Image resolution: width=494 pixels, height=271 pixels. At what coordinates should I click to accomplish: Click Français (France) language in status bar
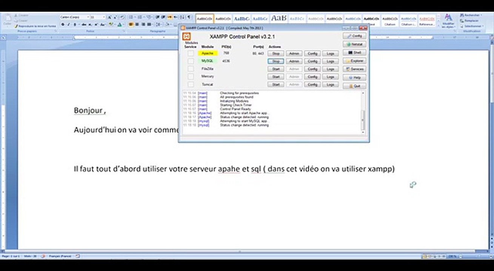click(x=60, y=256)
